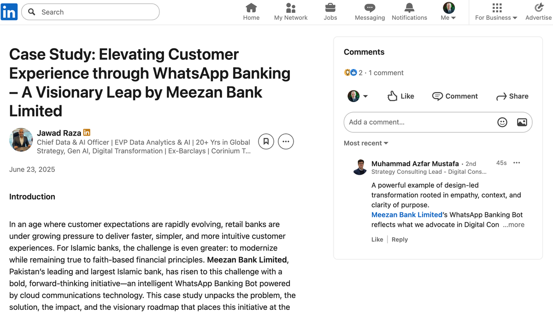Change comment sorting via Most recent dropdown
The image size is (553, 314).
365,143
